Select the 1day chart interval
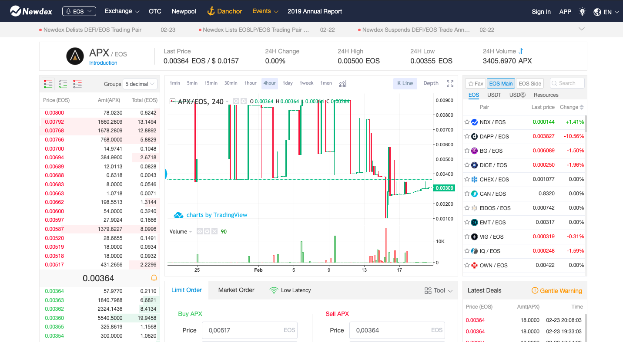The image size is (623, 342). point(288,83)
